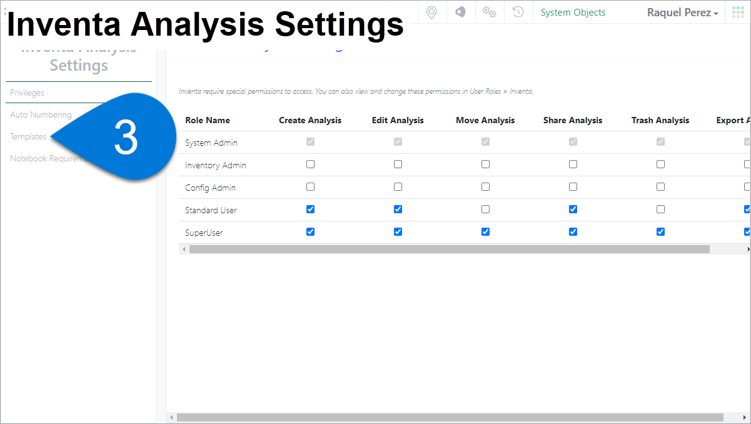Enable Edit Analysis for Inventory Admin
This screenshot has width=751, height=424.
[x=398, y=164]
